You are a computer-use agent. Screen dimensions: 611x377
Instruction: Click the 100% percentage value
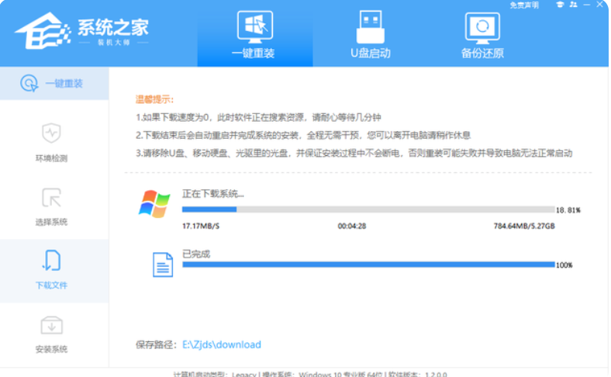[564, 265]
